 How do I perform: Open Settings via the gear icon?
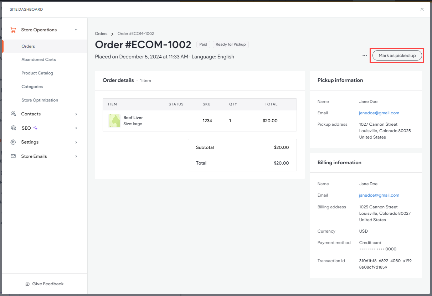[x=14, y=142]
